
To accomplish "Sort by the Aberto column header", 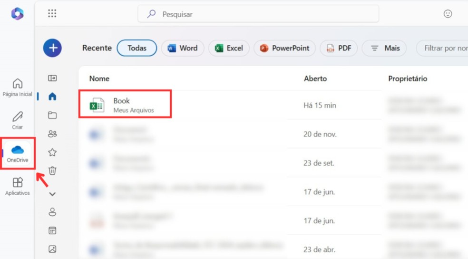I will click(315, 79).
